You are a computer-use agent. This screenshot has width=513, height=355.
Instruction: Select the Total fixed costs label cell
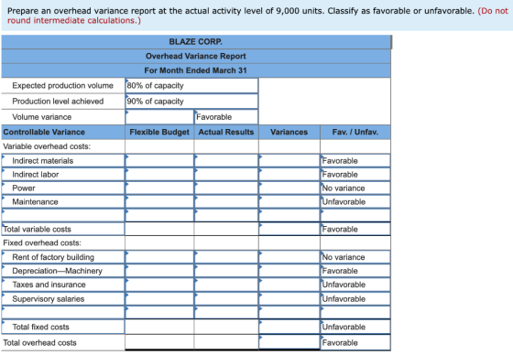click(63, 327)
